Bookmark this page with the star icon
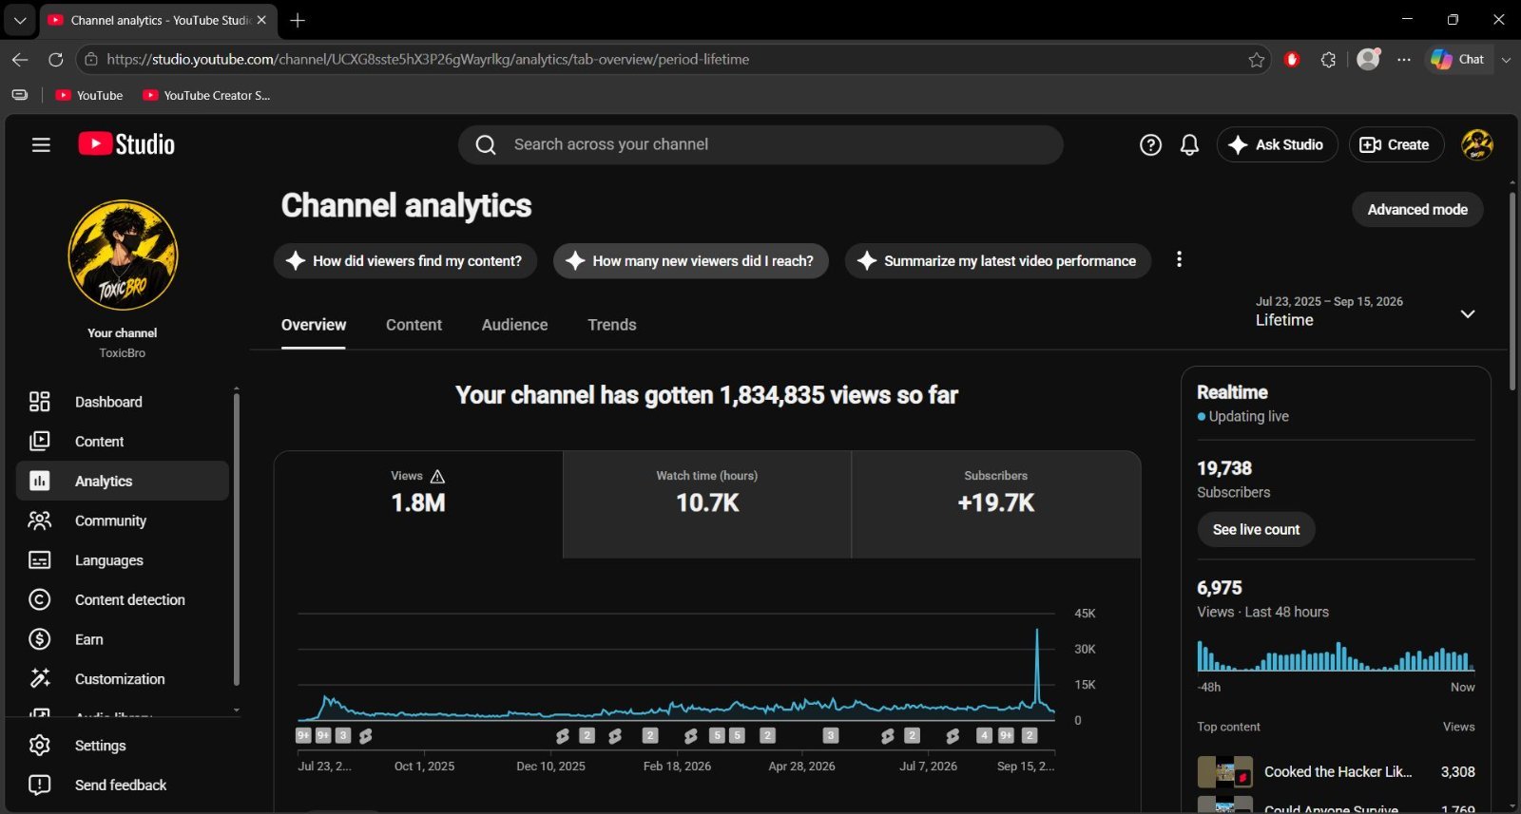1521x814 pixels. pos(1257,60)
